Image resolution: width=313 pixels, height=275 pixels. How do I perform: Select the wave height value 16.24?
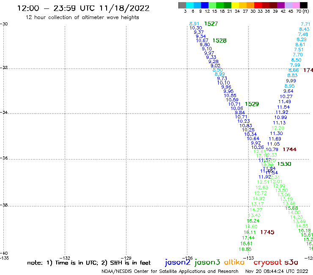tap(253, 221)
